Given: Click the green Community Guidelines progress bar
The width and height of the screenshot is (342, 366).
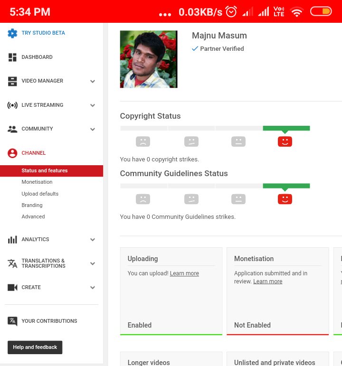Looking at the screenshot, I should 286,186.
